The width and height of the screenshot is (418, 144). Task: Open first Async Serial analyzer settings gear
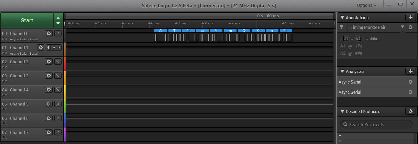pyautogui.click(x=410, y=82)
